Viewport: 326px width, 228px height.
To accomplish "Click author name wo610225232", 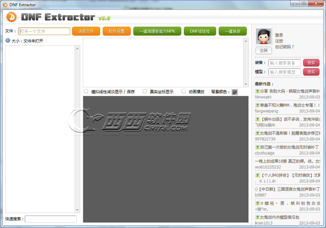I will tap(268, 167).
